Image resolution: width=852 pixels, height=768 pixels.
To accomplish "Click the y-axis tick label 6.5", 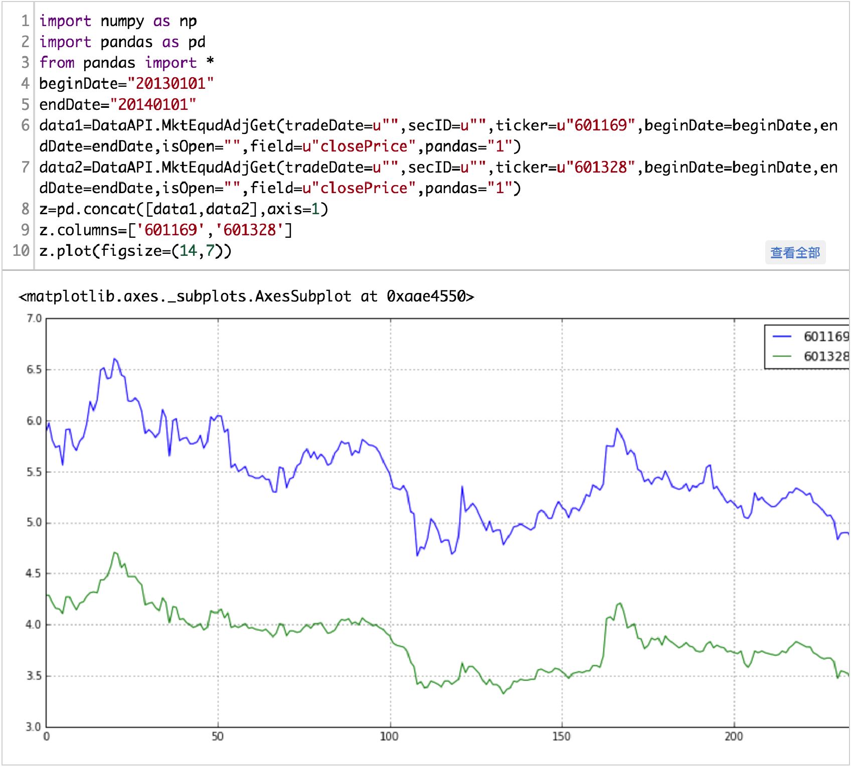I will (34, 370).
